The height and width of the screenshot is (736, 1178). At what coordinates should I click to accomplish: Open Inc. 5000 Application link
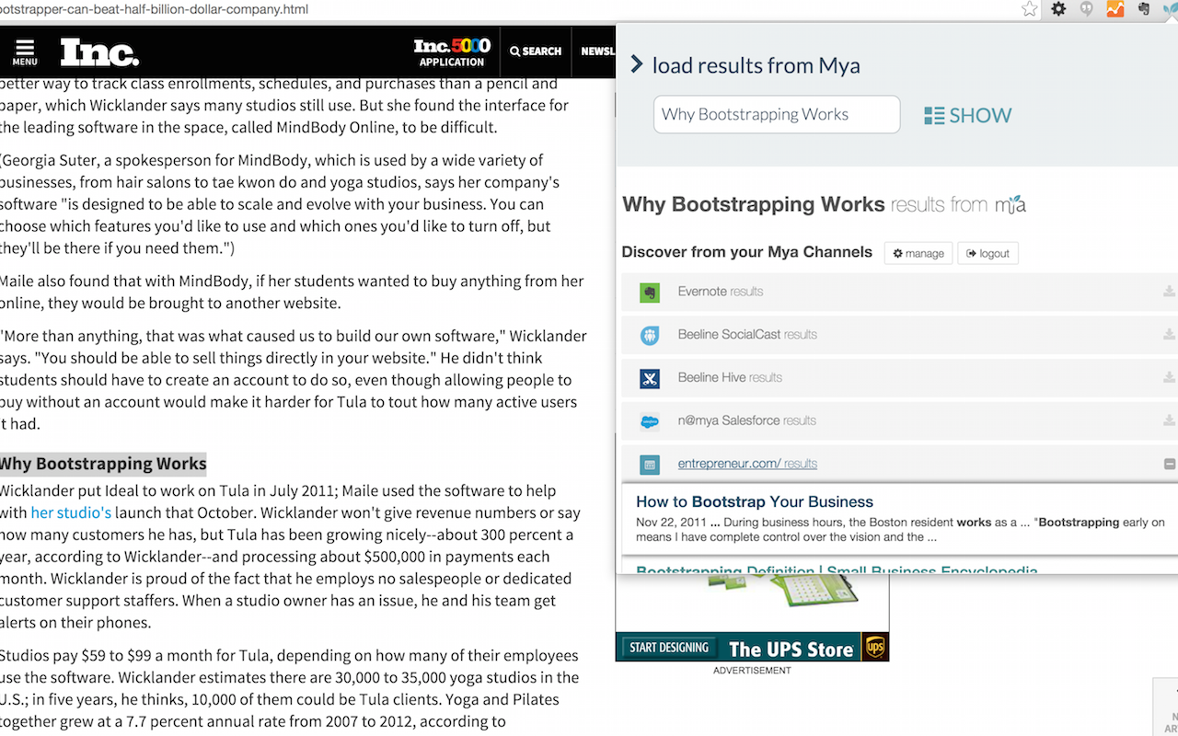click(x=452, y=52)
